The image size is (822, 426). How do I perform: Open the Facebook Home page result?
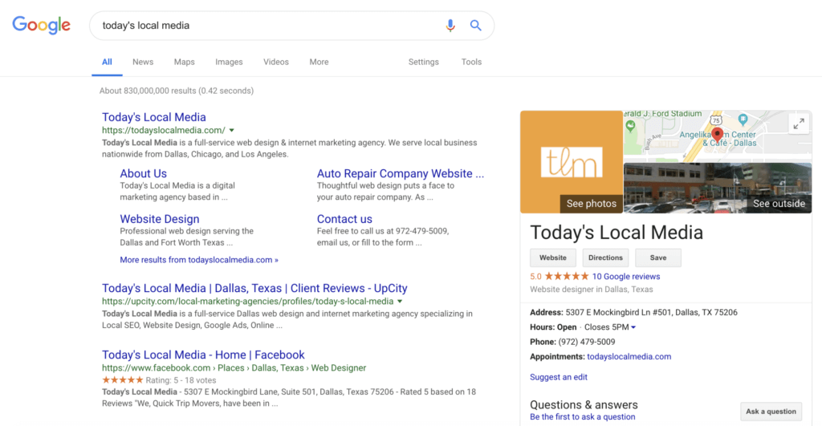click(x=203, y=355)
